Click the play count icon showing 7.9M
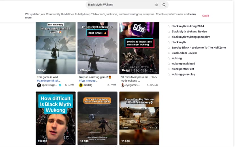This screenshot has height=148, width=235. pos(108,85)
